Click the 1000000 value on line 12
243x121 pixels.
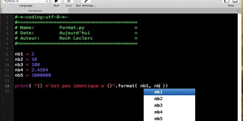[x=41, y=75]
